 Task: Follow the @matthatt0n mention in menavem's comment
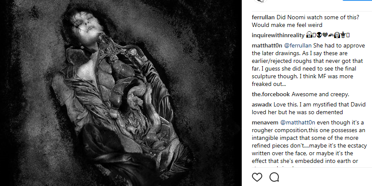tap(298, 123)
